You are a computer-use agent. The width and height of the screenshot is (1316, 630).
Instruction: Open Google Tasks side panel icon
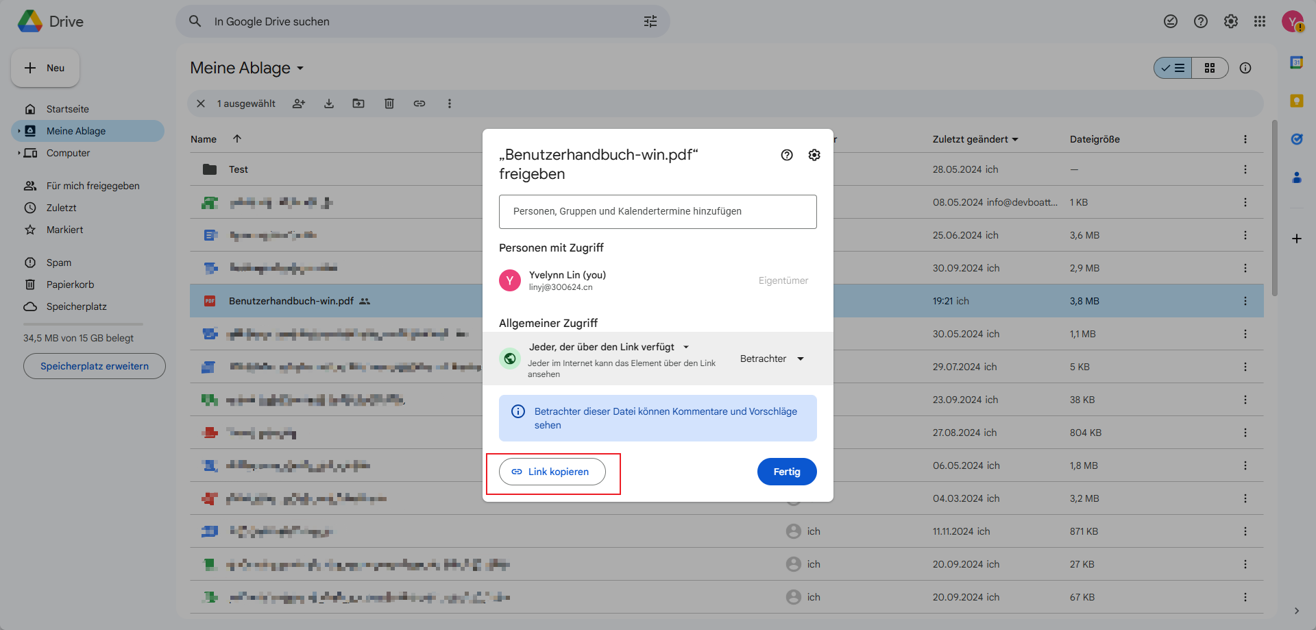point(1297,139)
